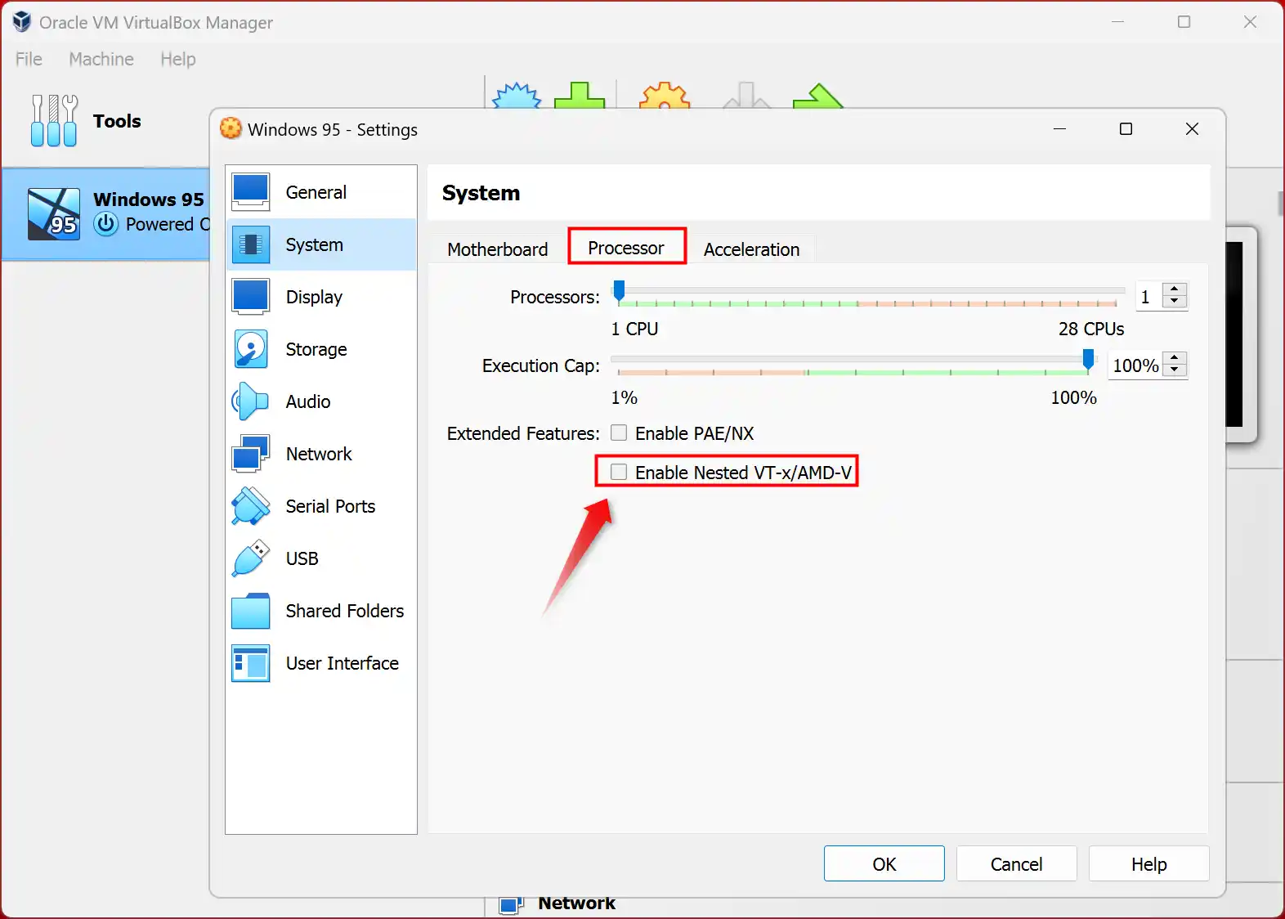Click the Execution Cap percentage field
Screen dimensions: 1285x919
(x=1135, y=365)
